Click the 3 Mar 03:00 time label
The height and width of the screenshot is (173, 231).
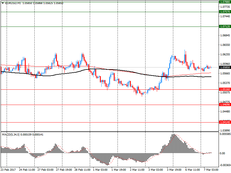[x=156, y=170]
